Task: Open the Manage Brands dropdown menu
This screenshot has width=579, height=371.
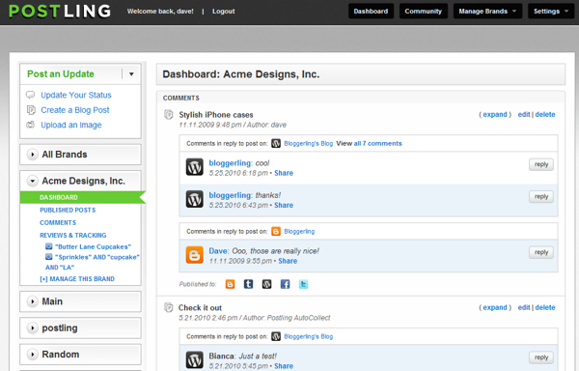Action: [487, 11]
